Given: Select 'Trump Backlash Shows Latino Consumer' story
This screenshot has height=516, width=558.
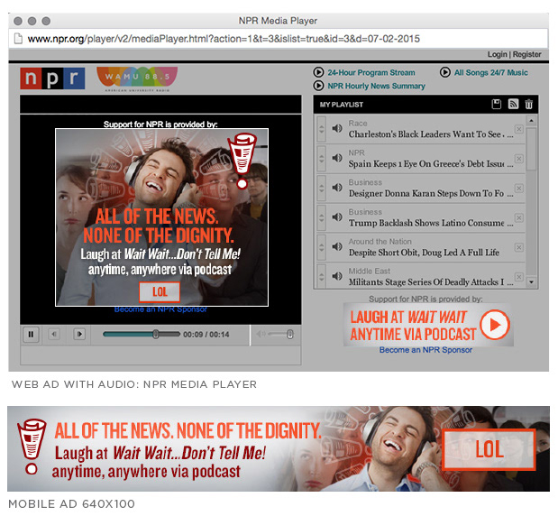Looking at the screenshot, I should (431, 223).
